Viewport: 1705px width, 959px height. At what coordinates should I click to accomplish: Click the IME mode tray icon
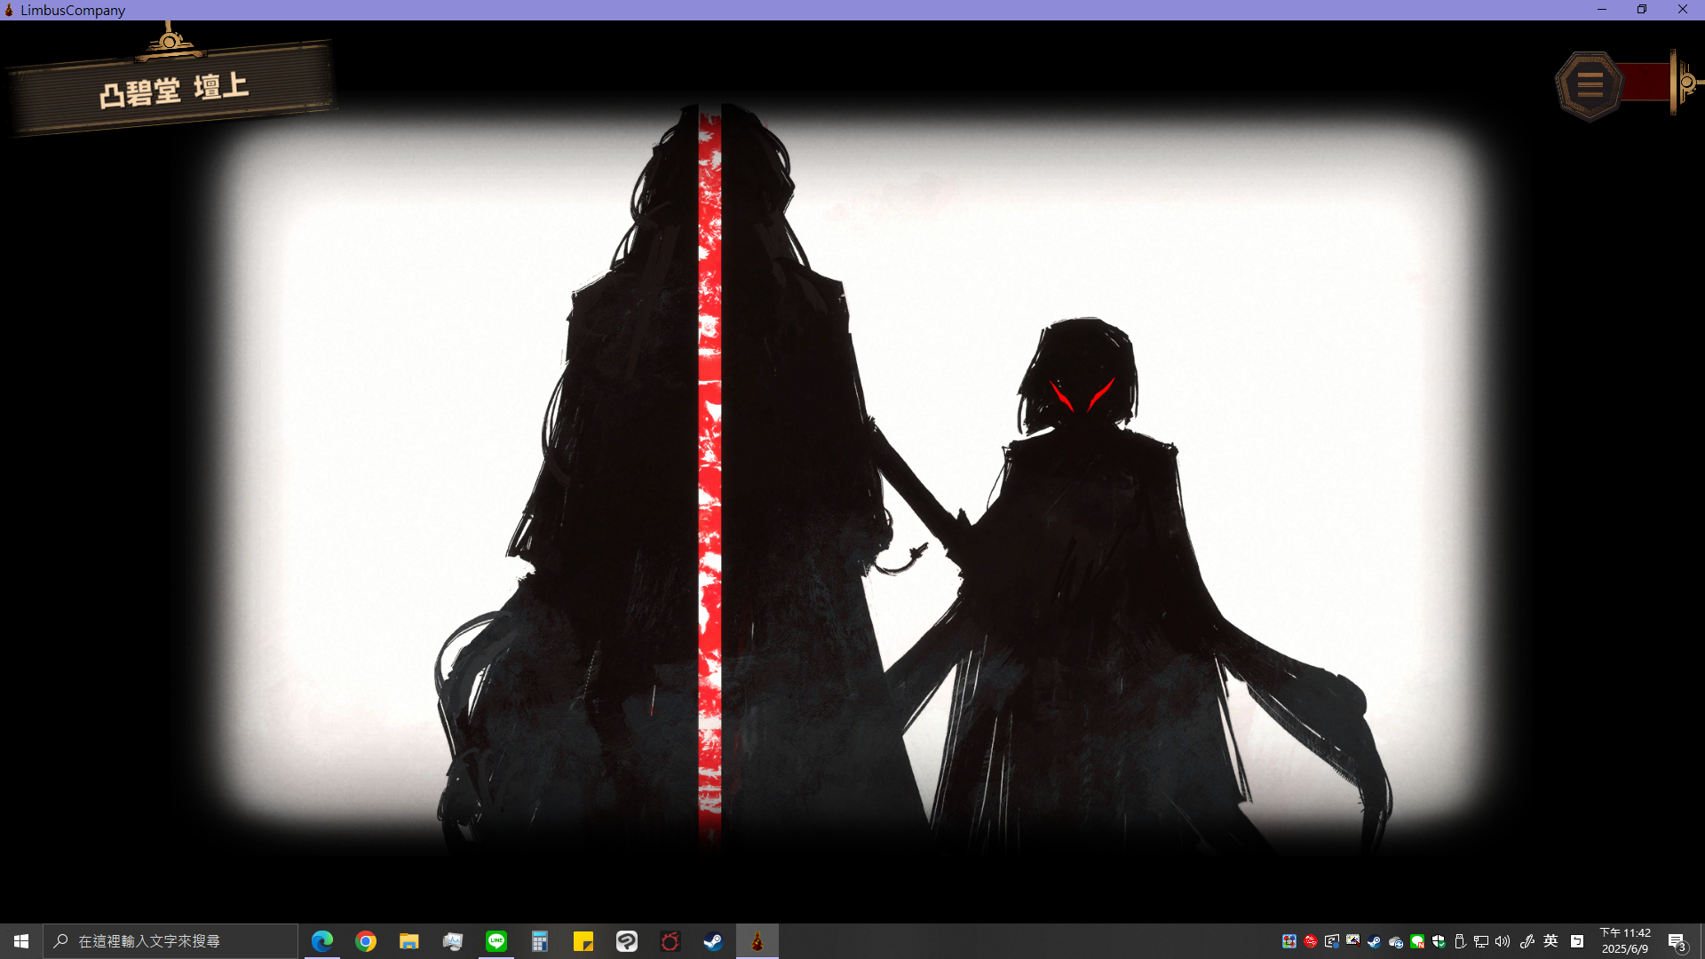(1577, 941)
